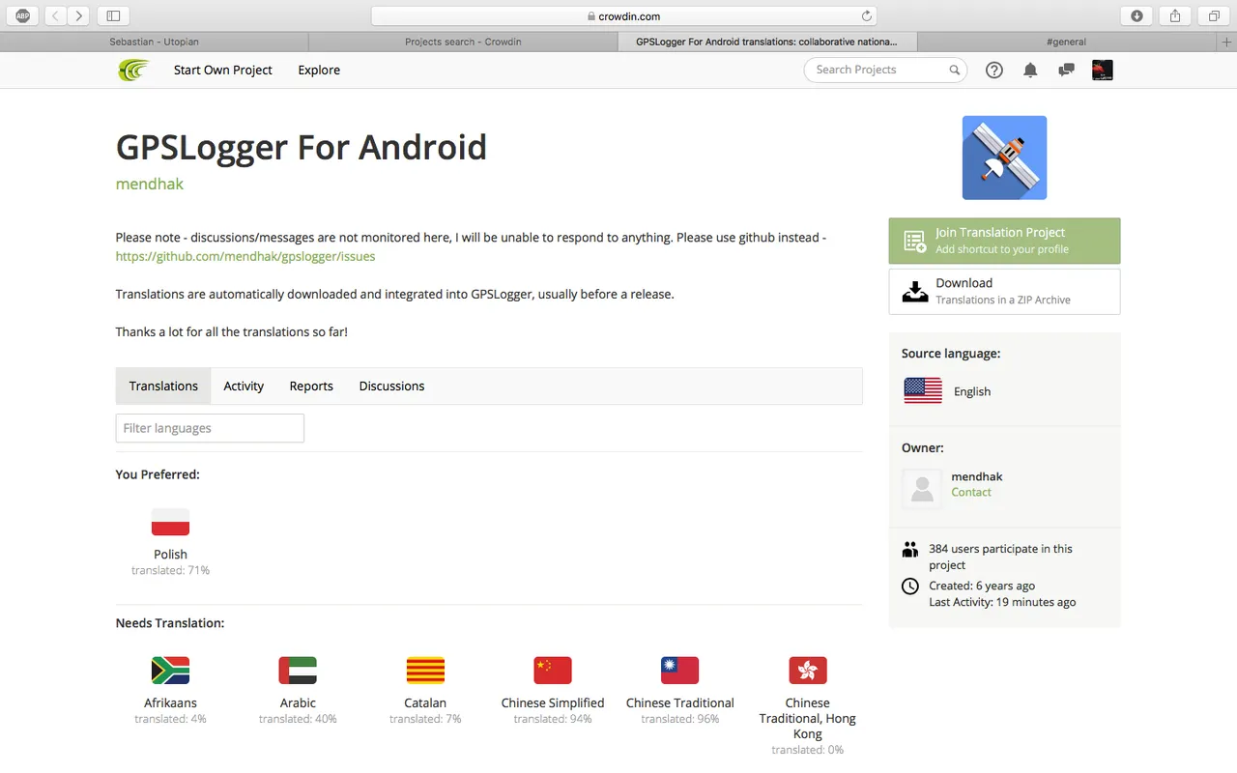Toggle the Safari sidebar button
Image resolution: width=1237 pixels, height=773 pixels.
point(113,15)
